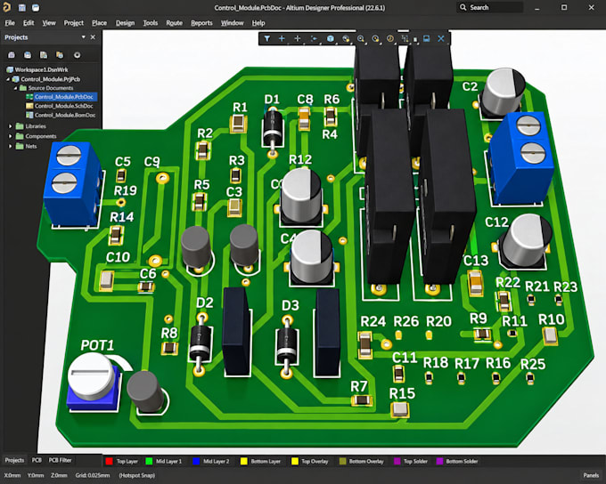Close the Projects panel
Image resolution: width=606 pixels, height=484 pixels.
(x=93, y=37)
